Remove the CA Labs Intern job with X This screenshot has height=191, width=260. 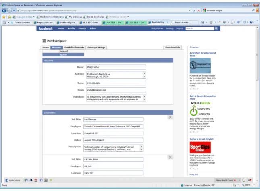pos(170,157)
